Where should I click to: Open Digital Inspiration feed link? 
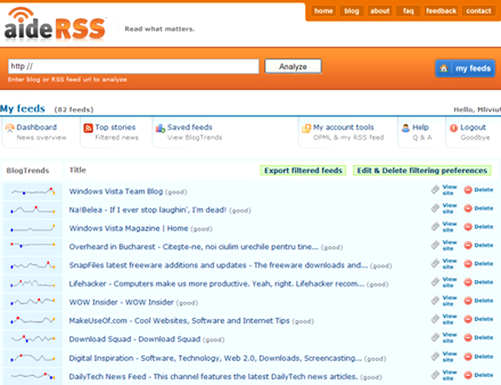tap(215, 358)
